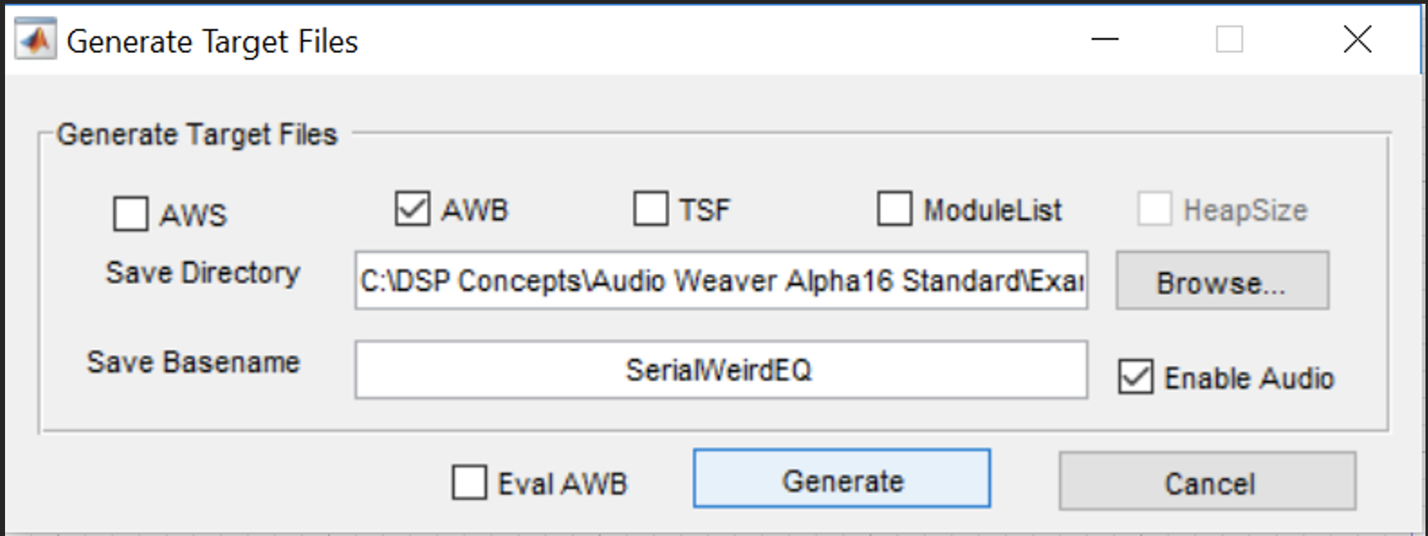
Task: Click the MATLAB icon in the title bar
Action: pos(36,41)
